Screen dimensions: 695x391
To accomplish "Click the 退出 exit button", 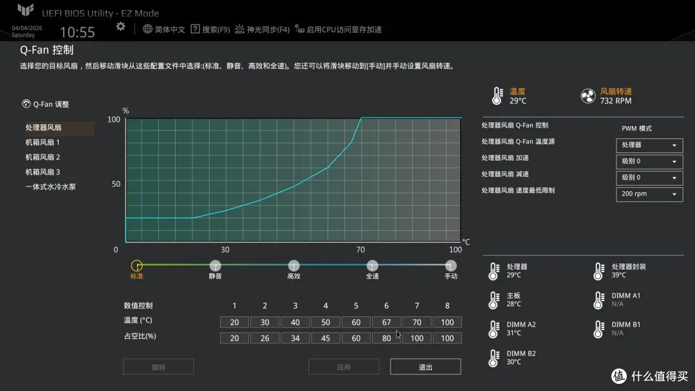I will pos(425,367).
